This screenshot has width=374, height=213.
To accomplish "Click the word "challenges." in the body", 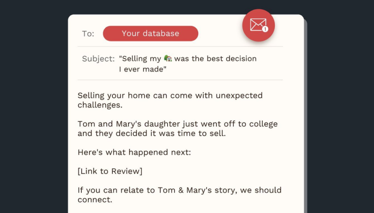I will [x=100, y=105].
